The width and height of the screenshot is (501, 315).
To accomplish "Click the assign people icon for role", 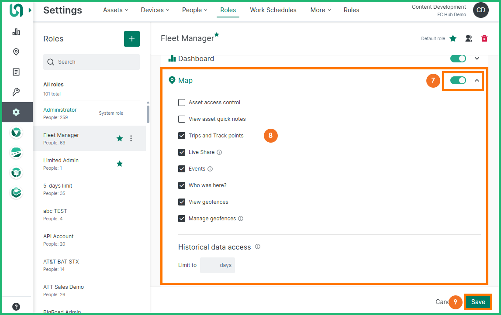I will click(469, 38).
